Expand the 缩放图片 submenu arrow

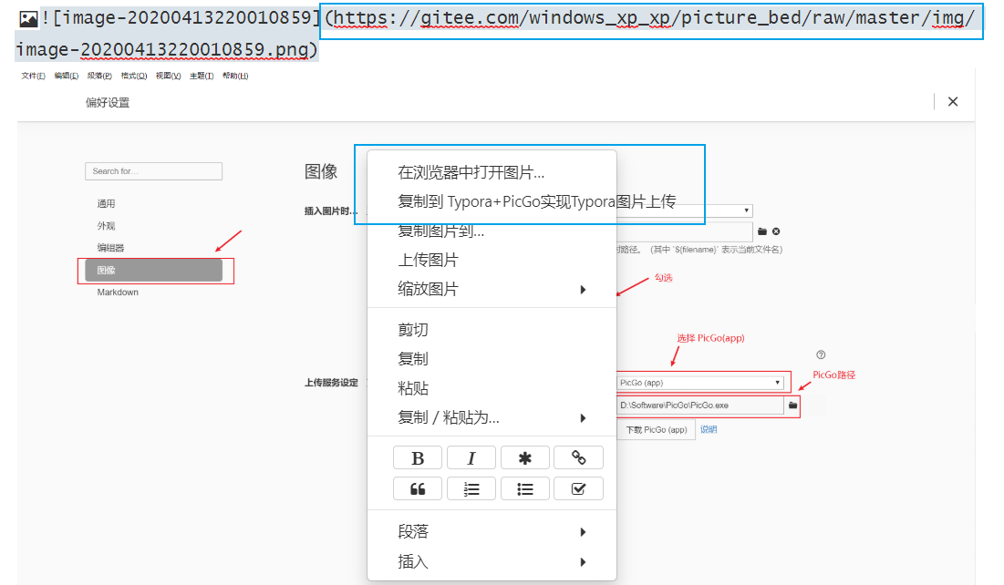pos(583,289)
